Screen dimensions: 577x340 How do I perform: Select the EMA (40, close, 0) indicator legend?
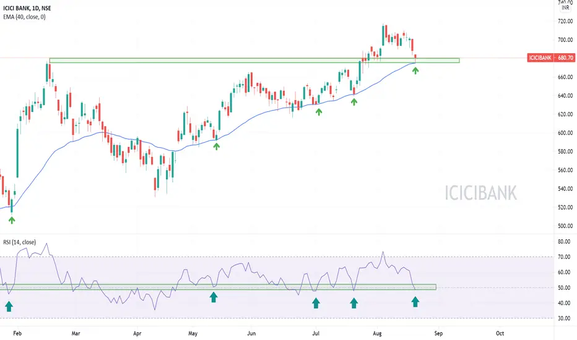(24, 17)
